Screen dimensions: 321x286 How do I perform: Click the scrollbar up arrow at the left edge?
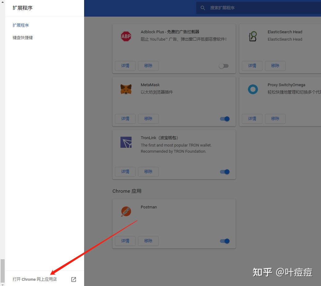tap(2, 2)
